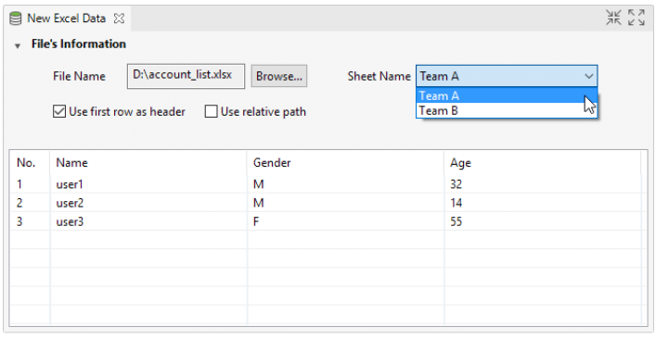Click row number 3 cell
The image size is (656, 339).
[30, 221]
